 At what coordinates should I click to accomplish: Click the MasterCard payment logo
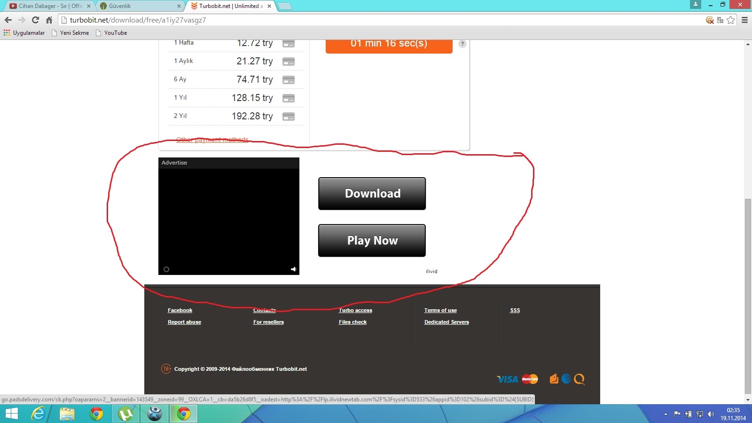click(530, 379)
